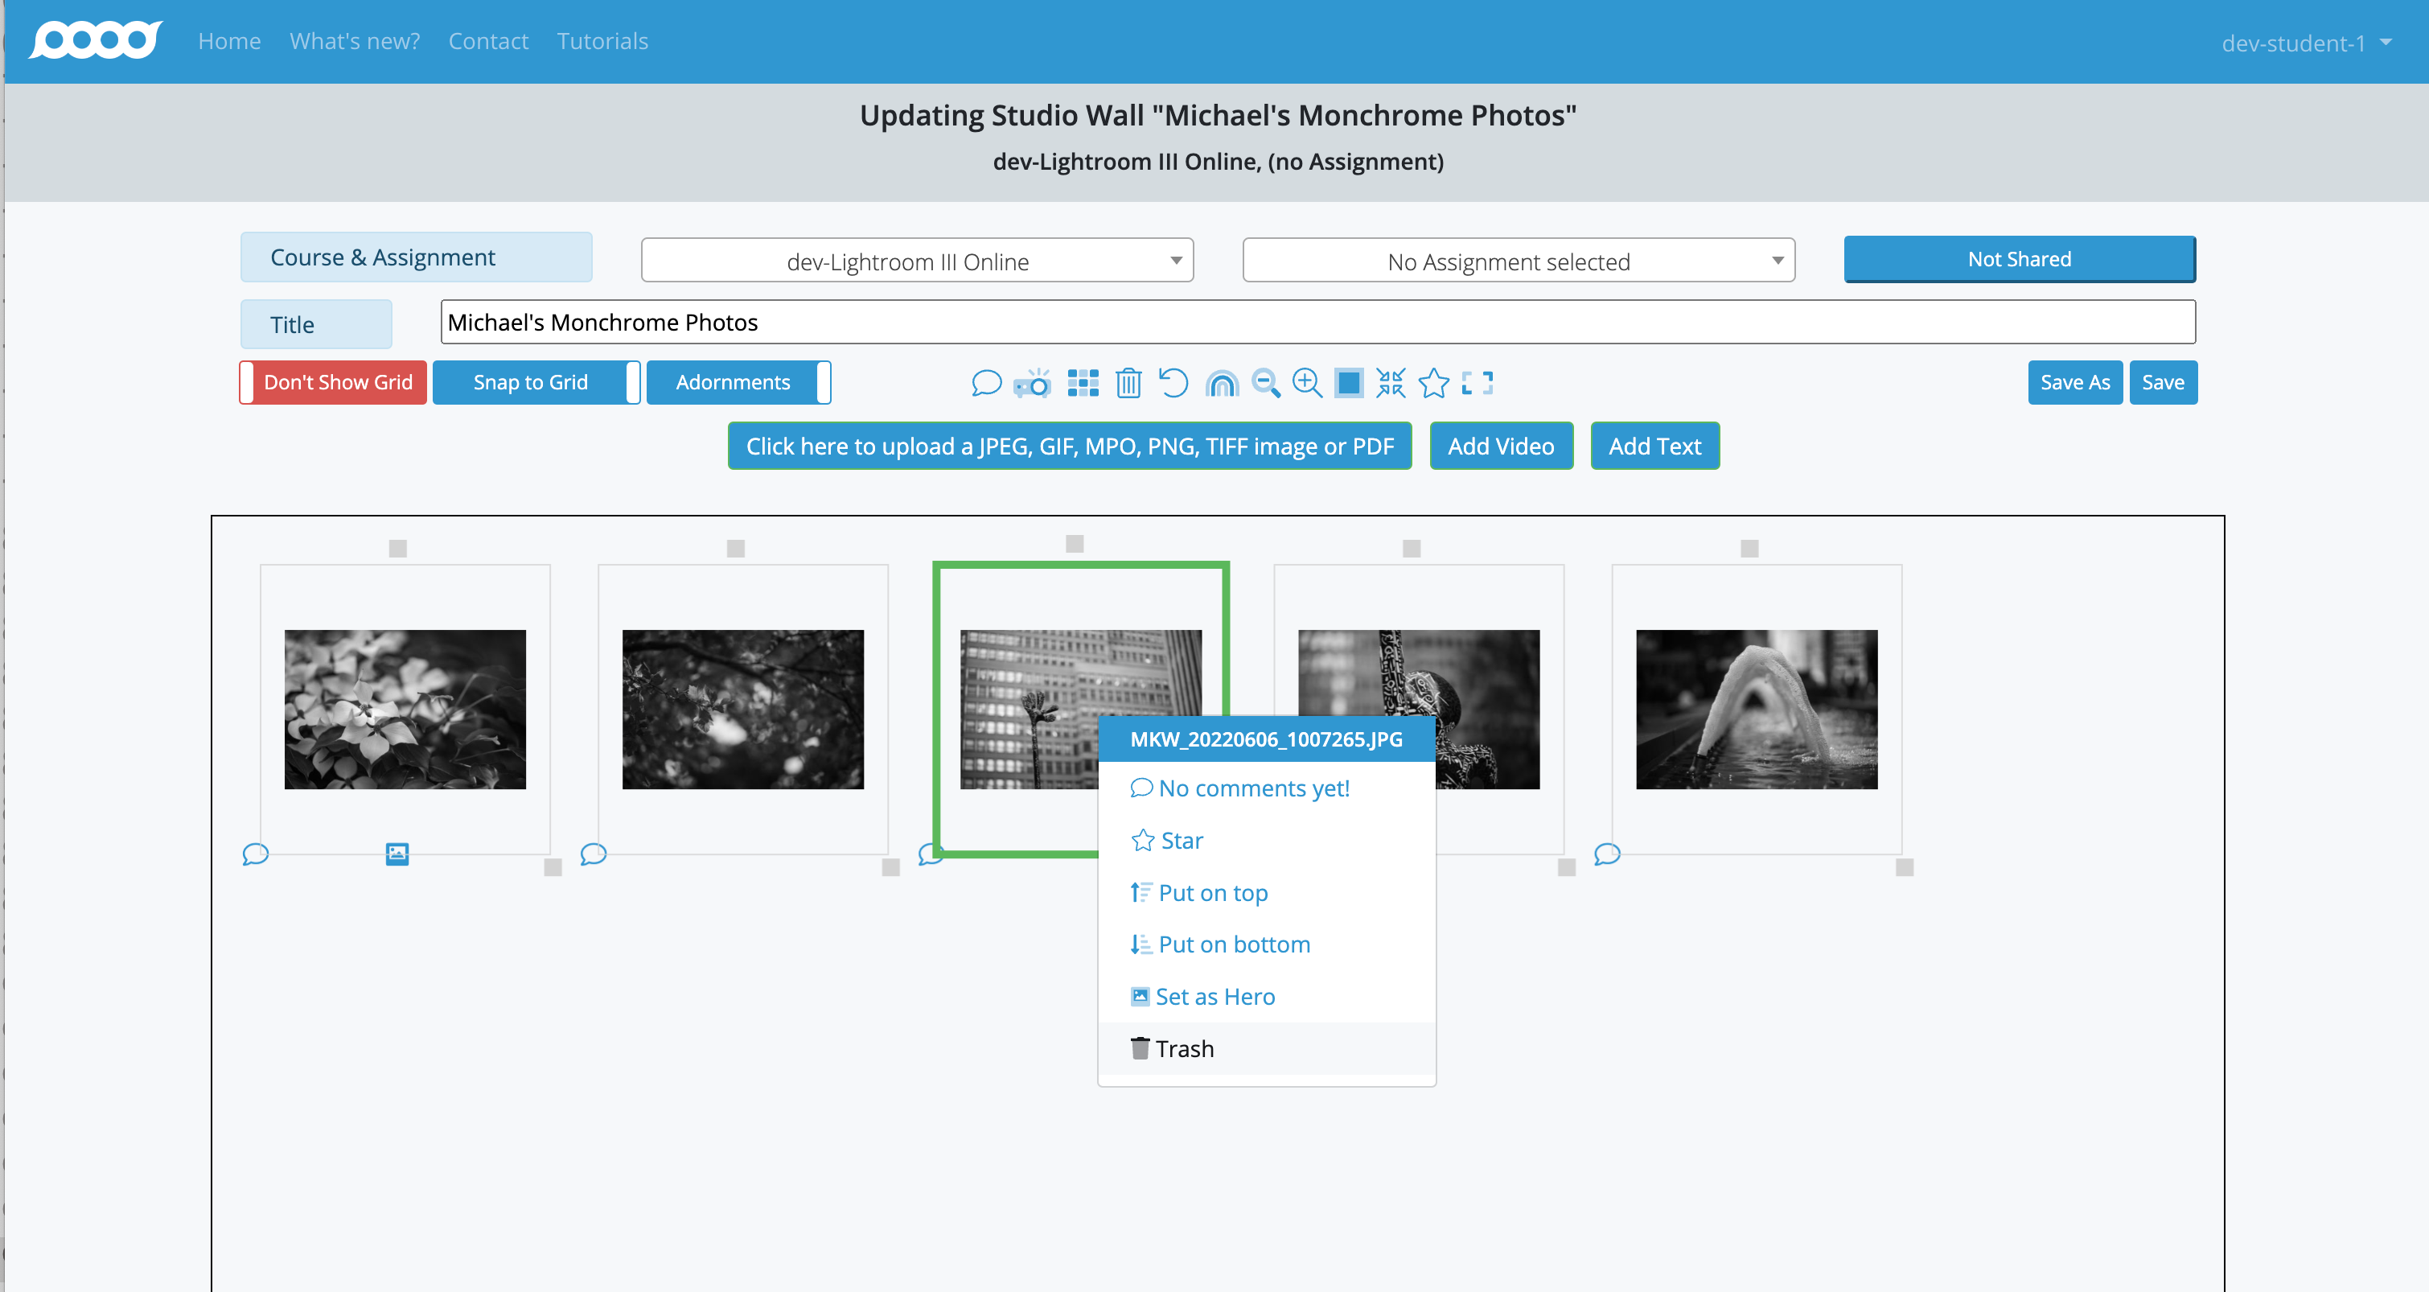Open the Contact link

488,40
